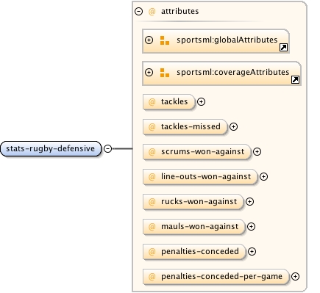
Task: Expand line-outs-won-against plus icon
Action: (x=263, y=176)
